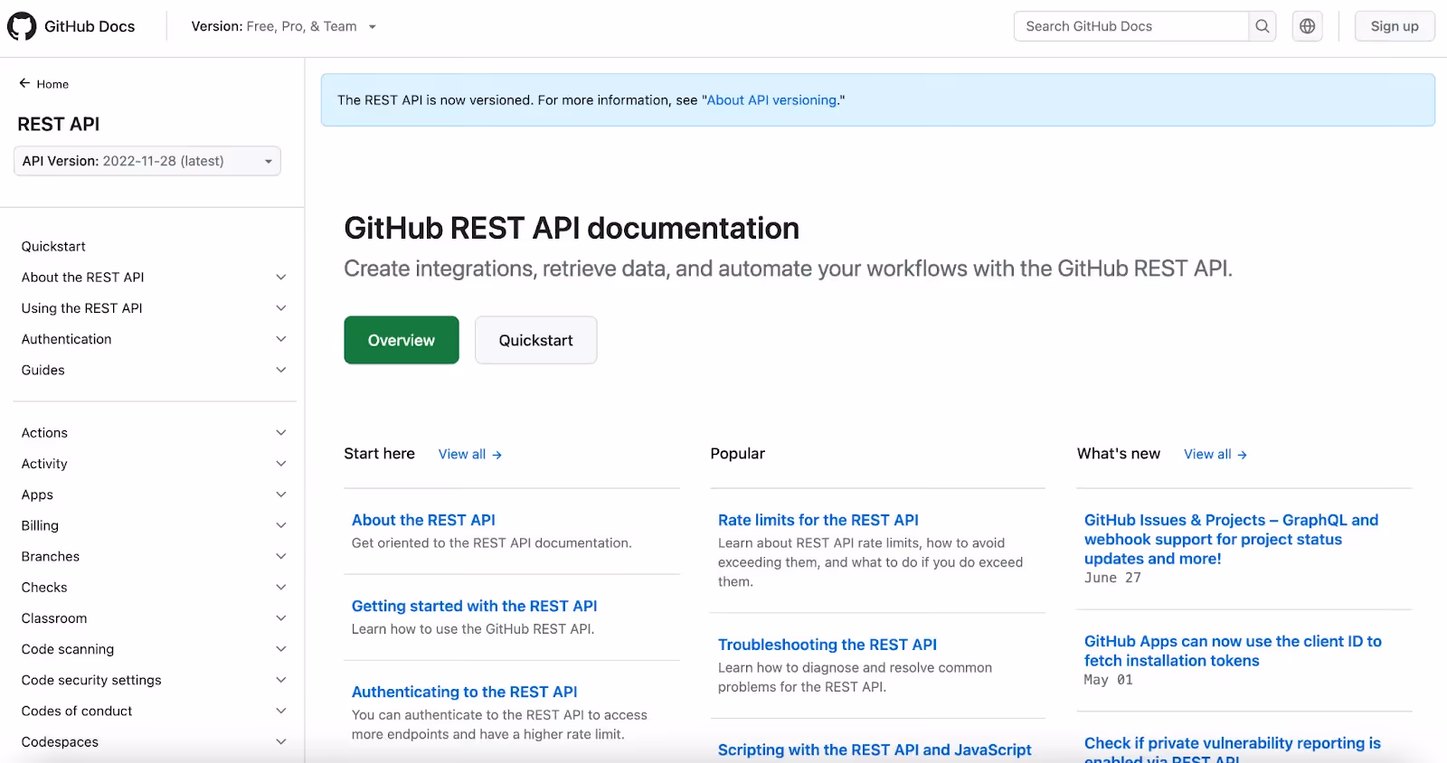Click the GitHub Octocat logo
The width and height of the screenshot is (1447, 763).
(22, 26)
